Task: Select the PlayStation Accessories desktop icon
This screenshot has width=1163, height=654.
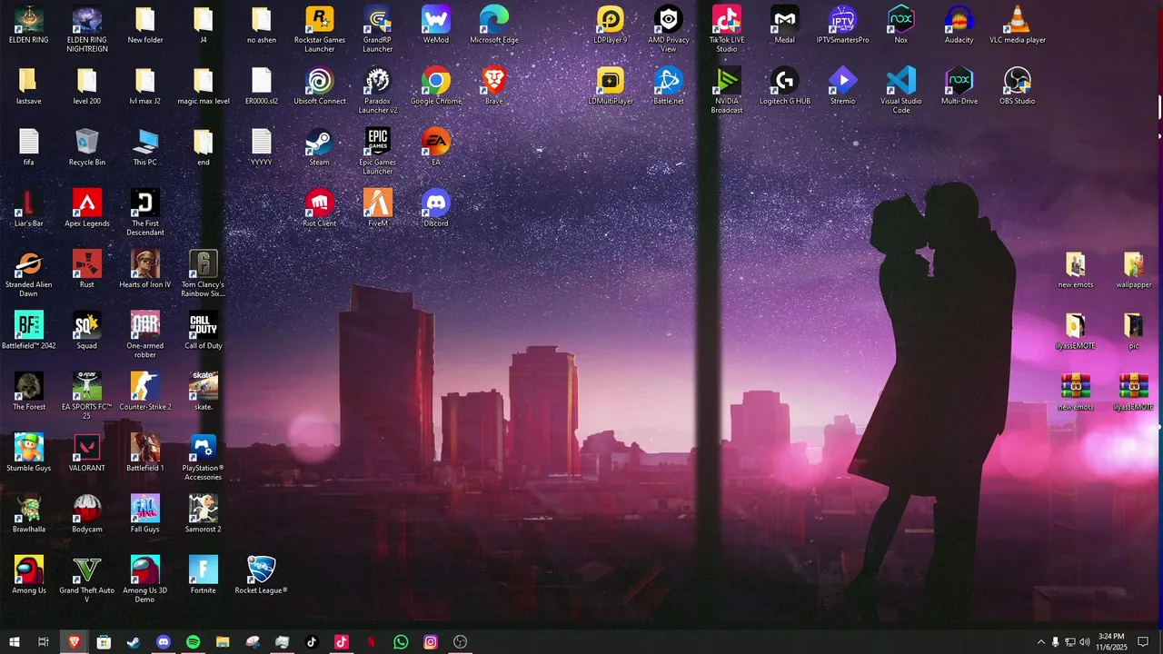Action: 204,455
